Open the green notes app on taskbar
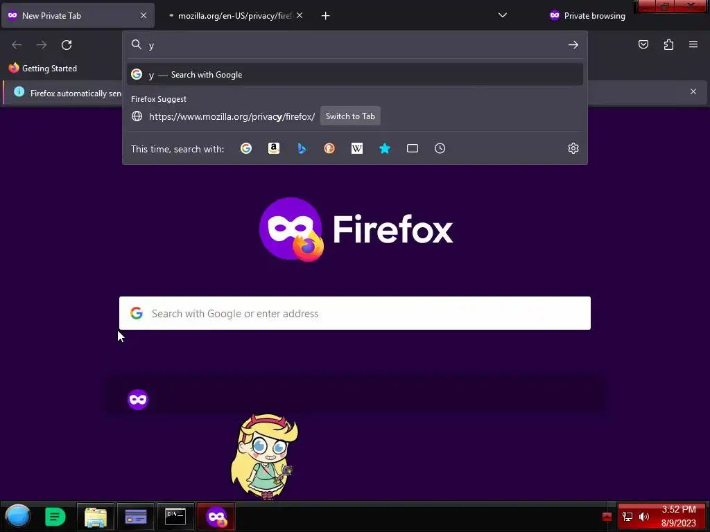Image resolution: width=710 pixels, height=532 pixels. (55, 517)
